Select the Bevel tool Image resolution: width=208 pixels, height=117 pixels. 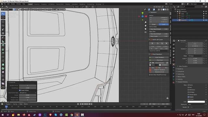tap(3, 53)
